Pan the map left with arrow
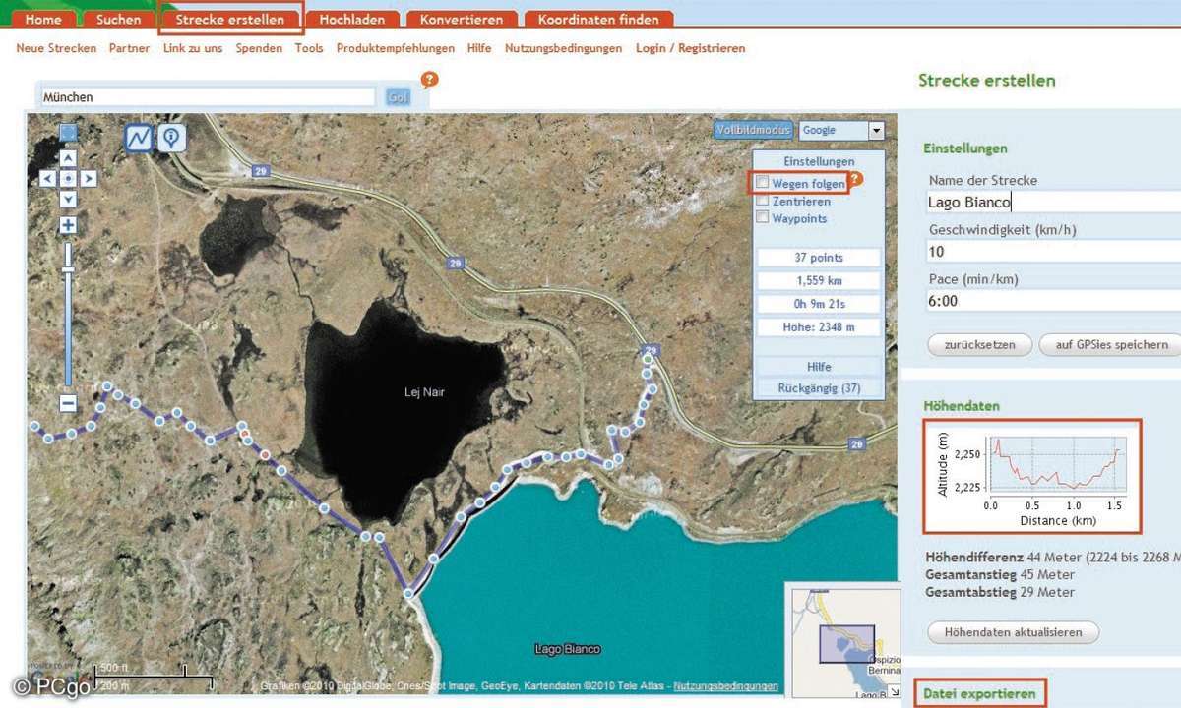Image resolution: width=1181 pixels, height=708 pixels. point(47,179)
